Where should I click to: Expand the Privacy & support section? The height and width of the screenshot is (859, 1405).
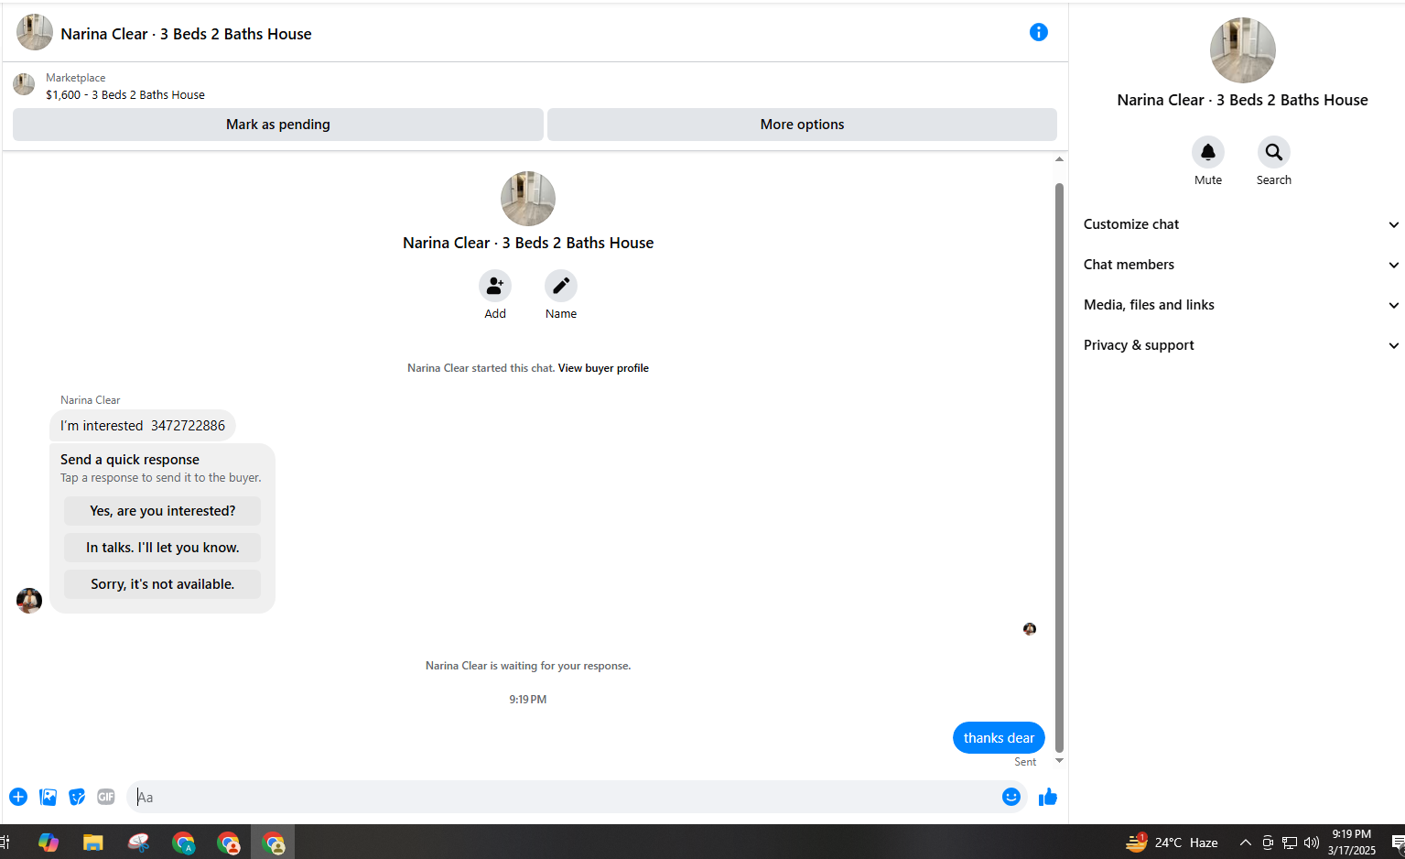click(1241, 345)
